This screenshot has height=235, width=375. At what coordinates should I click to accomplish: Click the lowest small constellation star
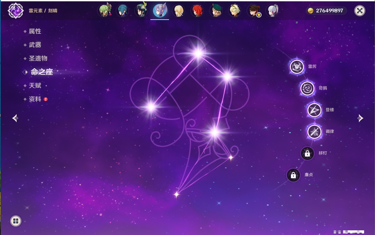pyautogui.click(x=177, y=194)
